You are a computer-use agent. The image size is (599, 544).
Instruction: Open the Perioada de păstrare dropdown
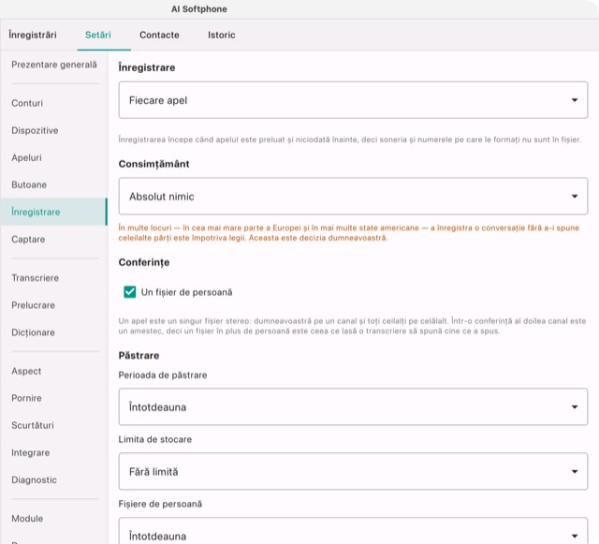coord(353,406)
